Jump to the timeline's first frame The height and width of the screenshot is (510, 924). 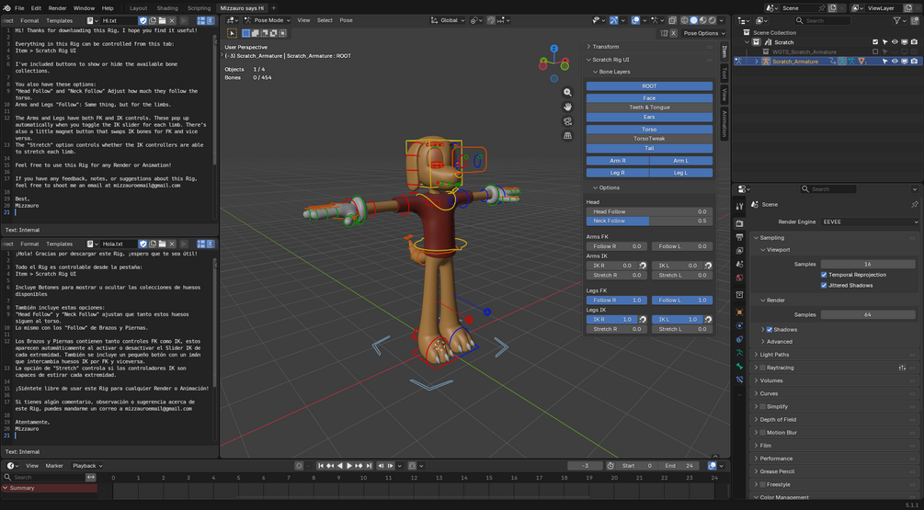coord(321,466)
